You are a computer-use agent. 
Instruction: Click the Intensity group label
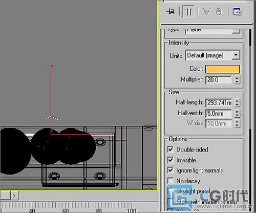tap(179, 42)
